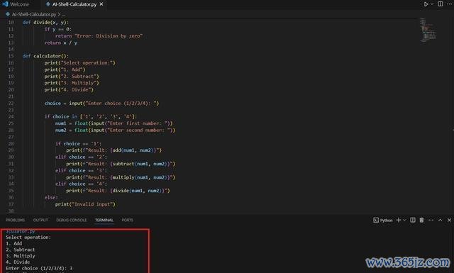Click the print("Invalid input") line
Screen dimensions: 454x273
[x=85, y=204]
